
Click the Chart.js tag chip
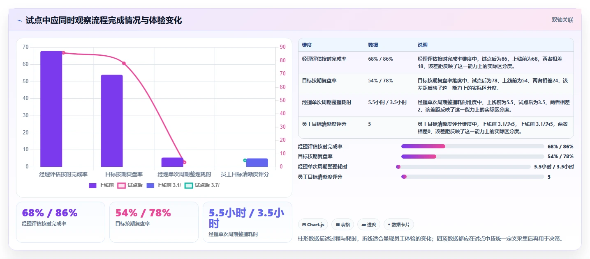click(313, 225)
